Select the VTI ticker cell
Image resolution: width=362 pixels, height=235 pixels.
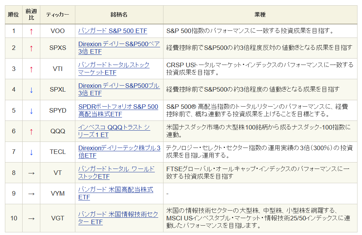point(58,69)
